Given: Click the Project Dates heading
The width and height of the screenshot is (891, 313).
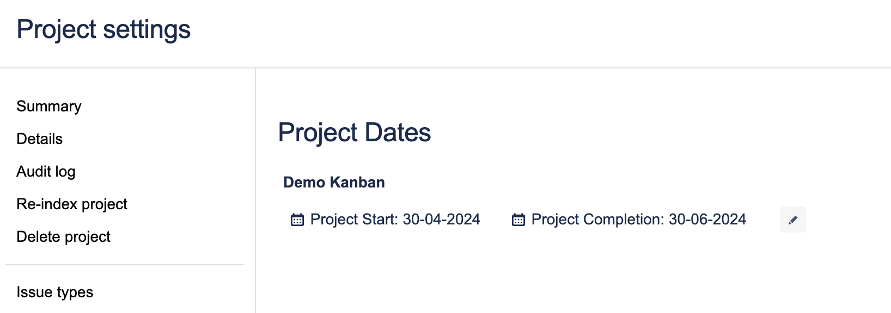Looking at the screenshot, I should [x=355, y=132].
